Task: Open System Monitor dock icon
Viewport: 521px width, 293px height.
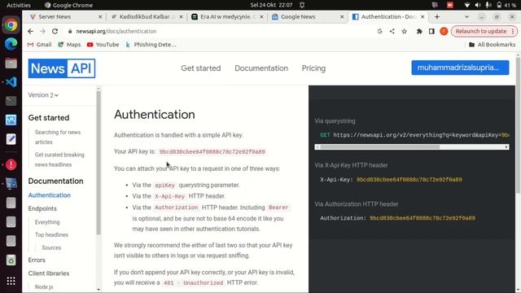Action: coord(11,120)
